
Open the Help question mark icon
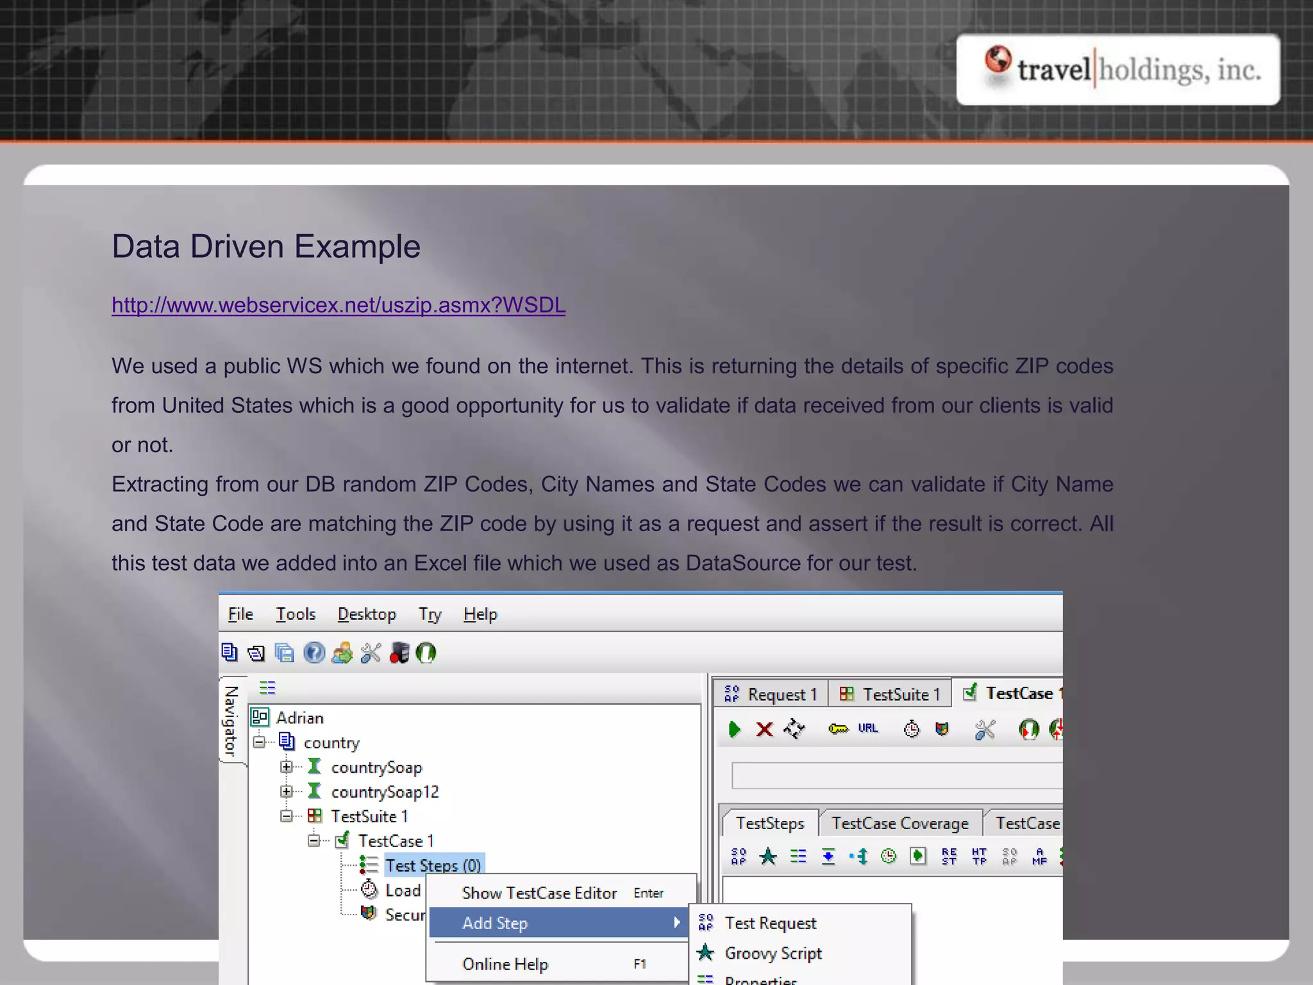pos(314,653)
